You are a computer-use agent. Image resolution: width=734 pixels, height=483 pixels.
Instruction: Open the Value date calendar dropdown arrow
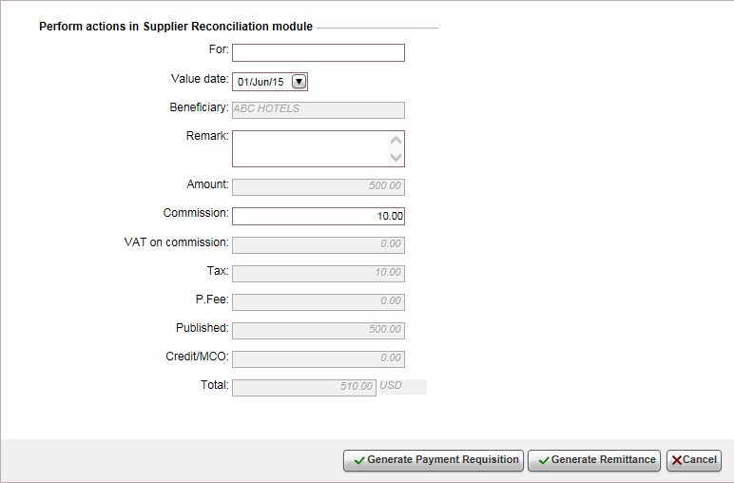(x=299, y=82)
